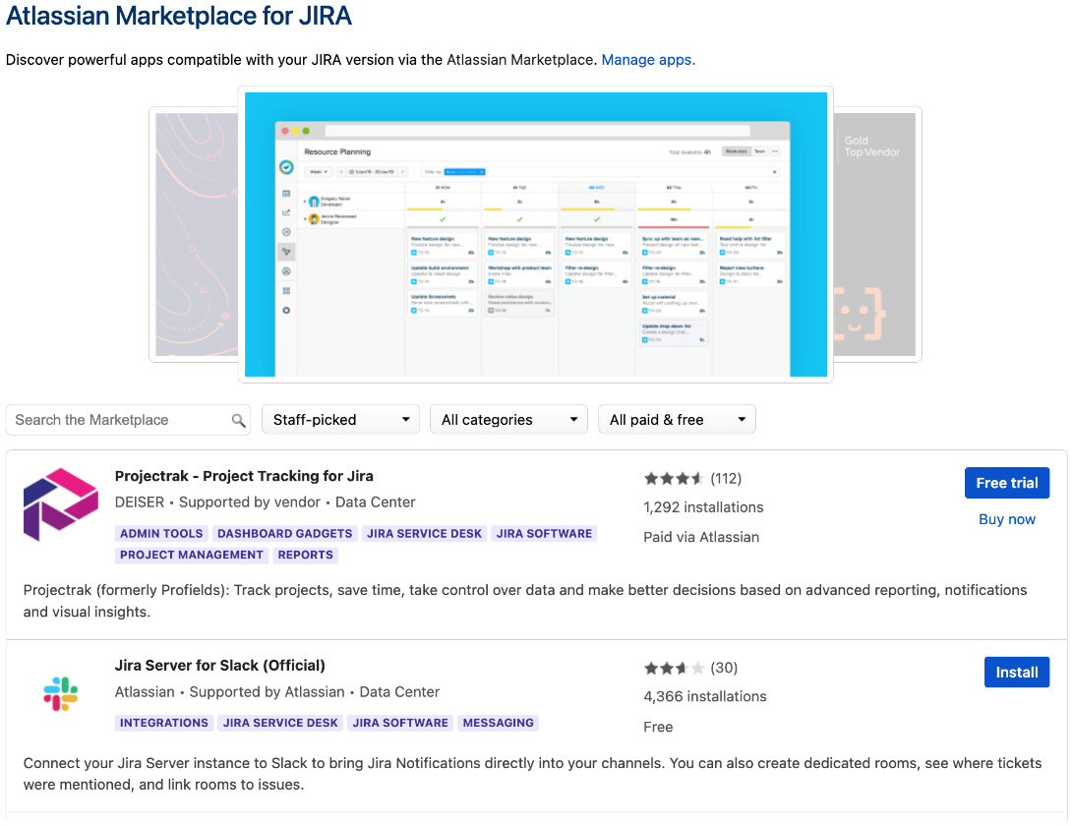Open the Staff-picked filter dropdown

[340, 418]
